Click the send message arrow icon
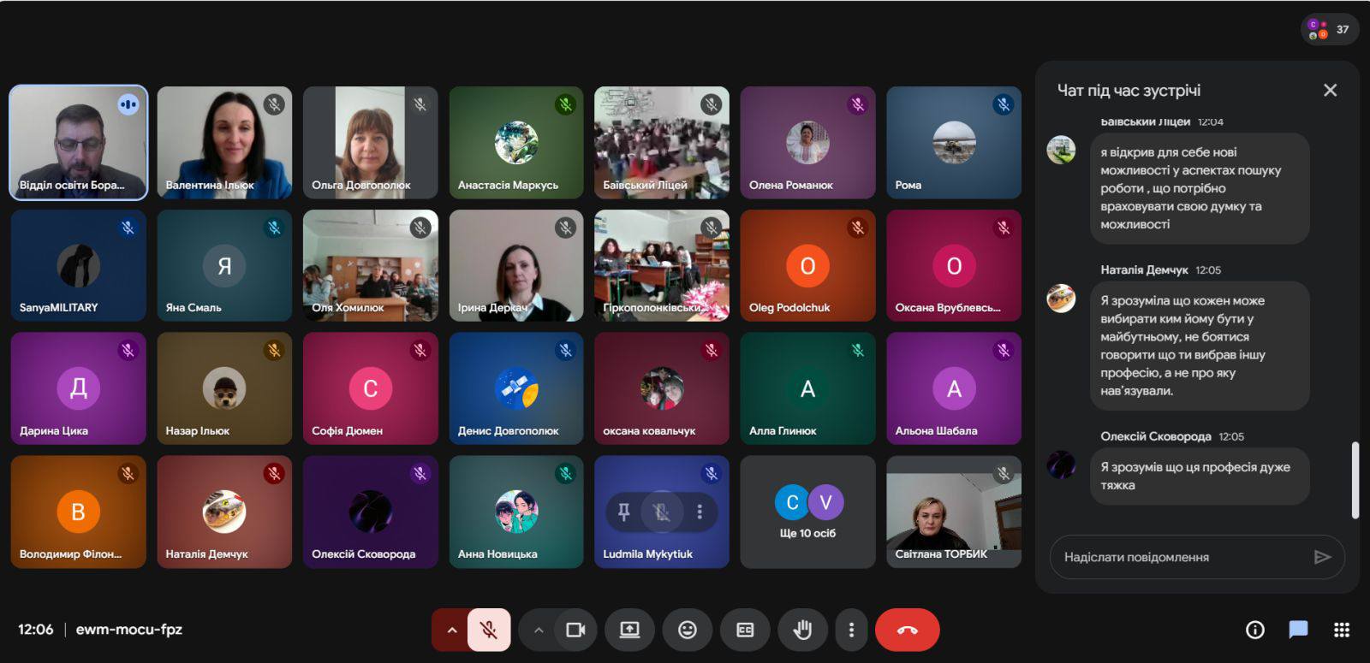This screenshot has width=1370, height=663. 1322,557
